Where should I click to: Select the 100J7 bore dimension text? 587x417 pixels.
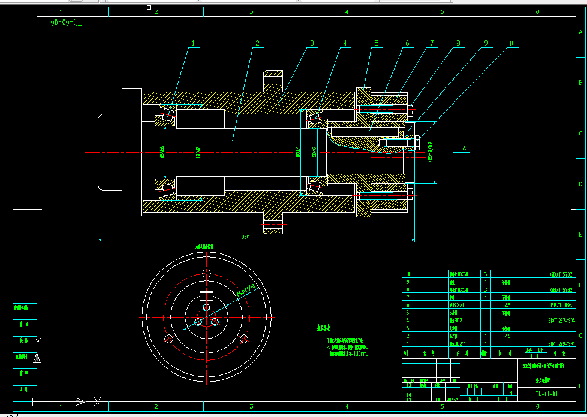coord(198,152)
